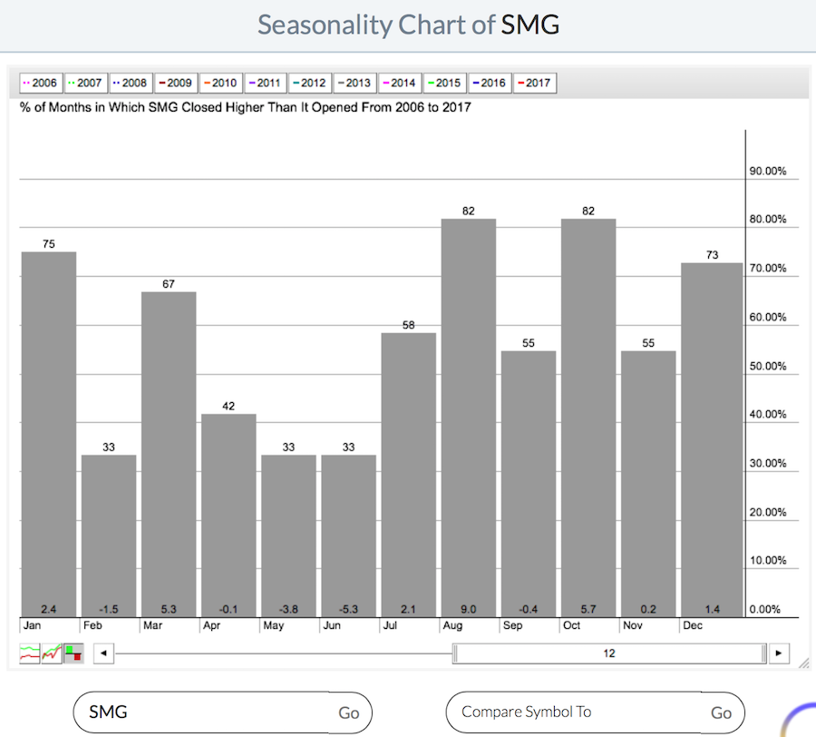816x737 pixels.
Task: Toggle the 2009 year legend button
Action: click(x=176, y=83)
